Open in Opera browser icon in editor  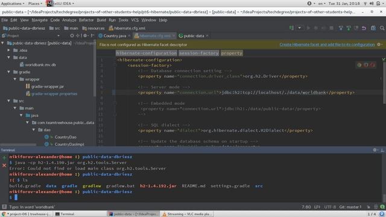click(373, 65)
